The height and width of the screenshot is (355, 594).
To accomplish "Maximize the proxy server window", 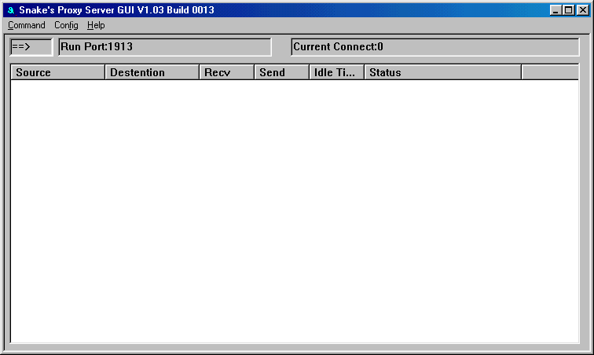I will [568, 10].
